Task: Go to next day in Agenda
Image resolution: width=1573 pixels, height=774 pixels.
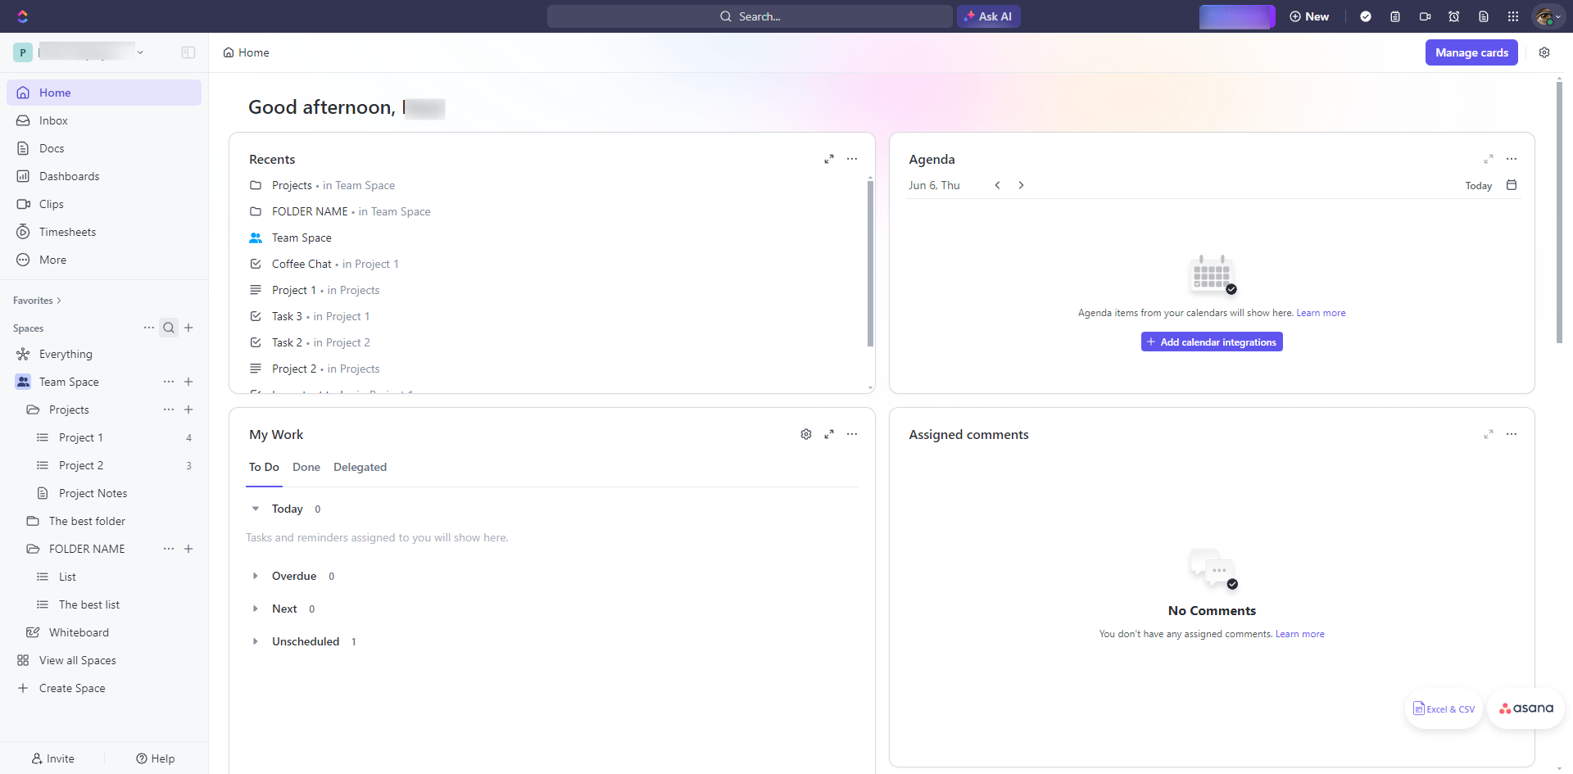Action: click(1021, 185)
